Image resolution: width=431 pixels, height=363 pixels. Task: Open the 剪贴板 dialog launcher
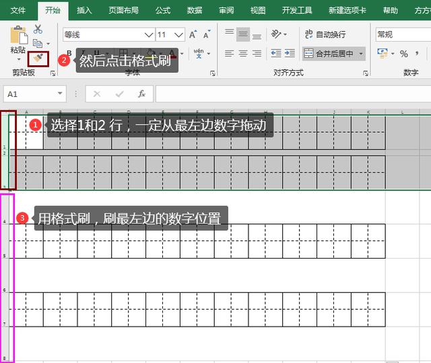click(x=53, y=73)
